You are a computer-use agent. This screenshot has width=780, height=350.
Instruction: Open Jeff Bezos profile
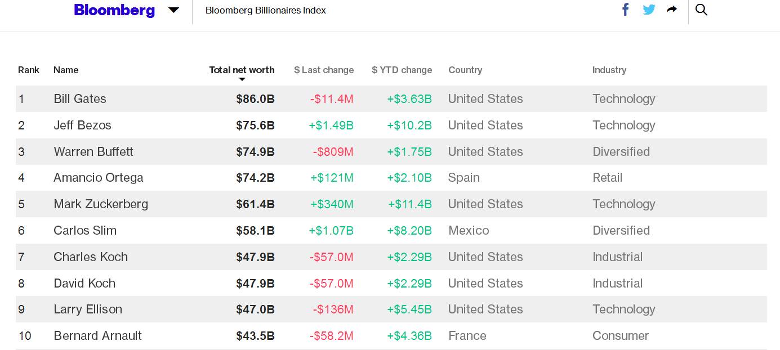click(x=82, y=125)
